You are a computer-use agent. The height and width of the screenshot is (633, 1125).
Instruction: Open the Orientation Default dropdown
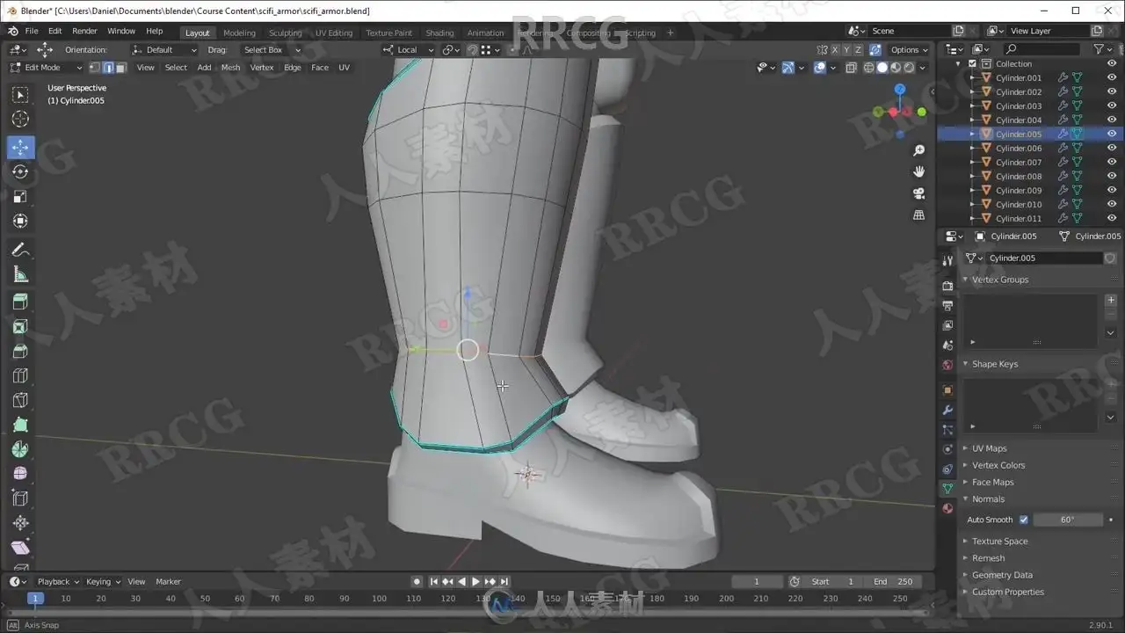coord(165,50)
